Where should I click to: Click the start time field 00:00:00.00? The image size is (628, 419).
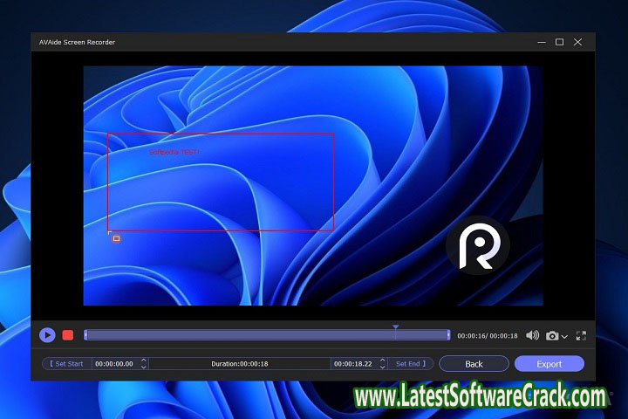114,363
